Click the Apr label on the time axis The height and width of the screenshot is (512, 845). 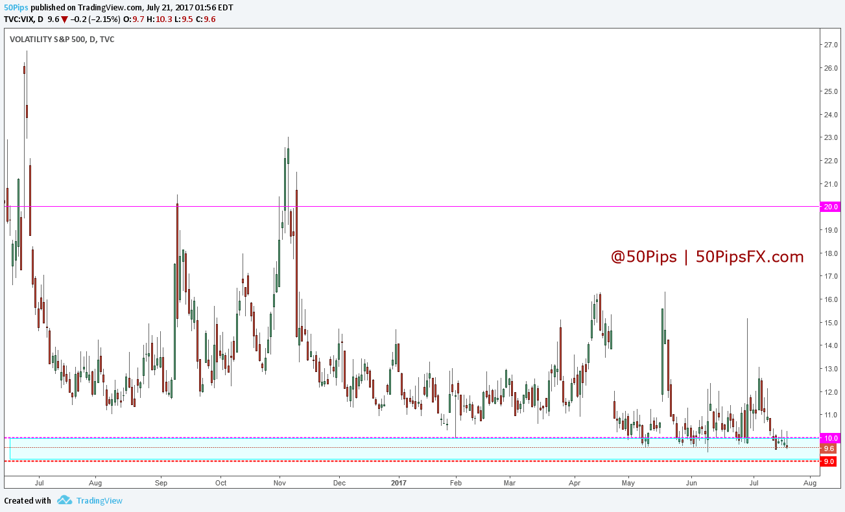coord(574,483)
